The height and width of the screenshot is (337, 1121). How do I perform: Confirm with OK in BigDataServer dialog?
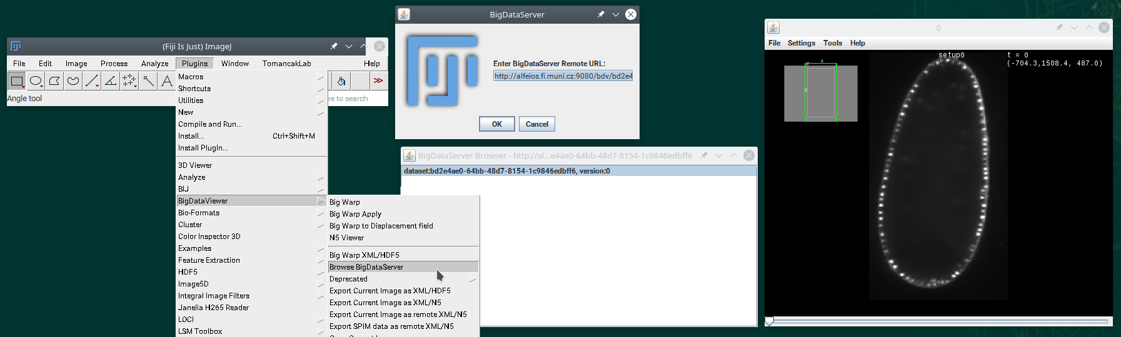point(497,124)
